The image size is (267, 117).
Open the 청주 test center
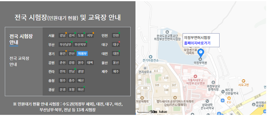(63, 80)
